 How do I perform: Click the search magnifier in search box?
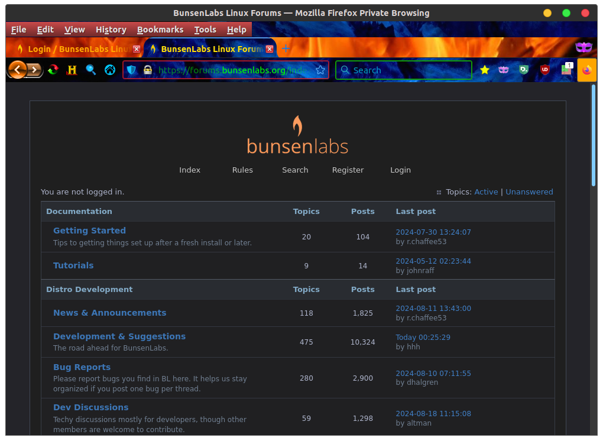[345, 70]
